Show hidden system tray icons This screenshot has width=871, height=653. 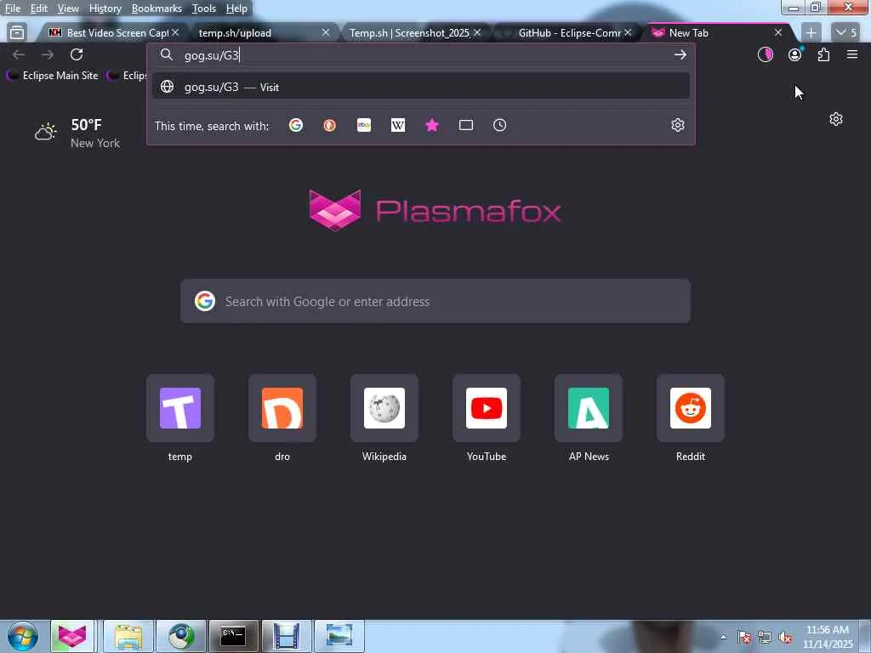point(723,637)
